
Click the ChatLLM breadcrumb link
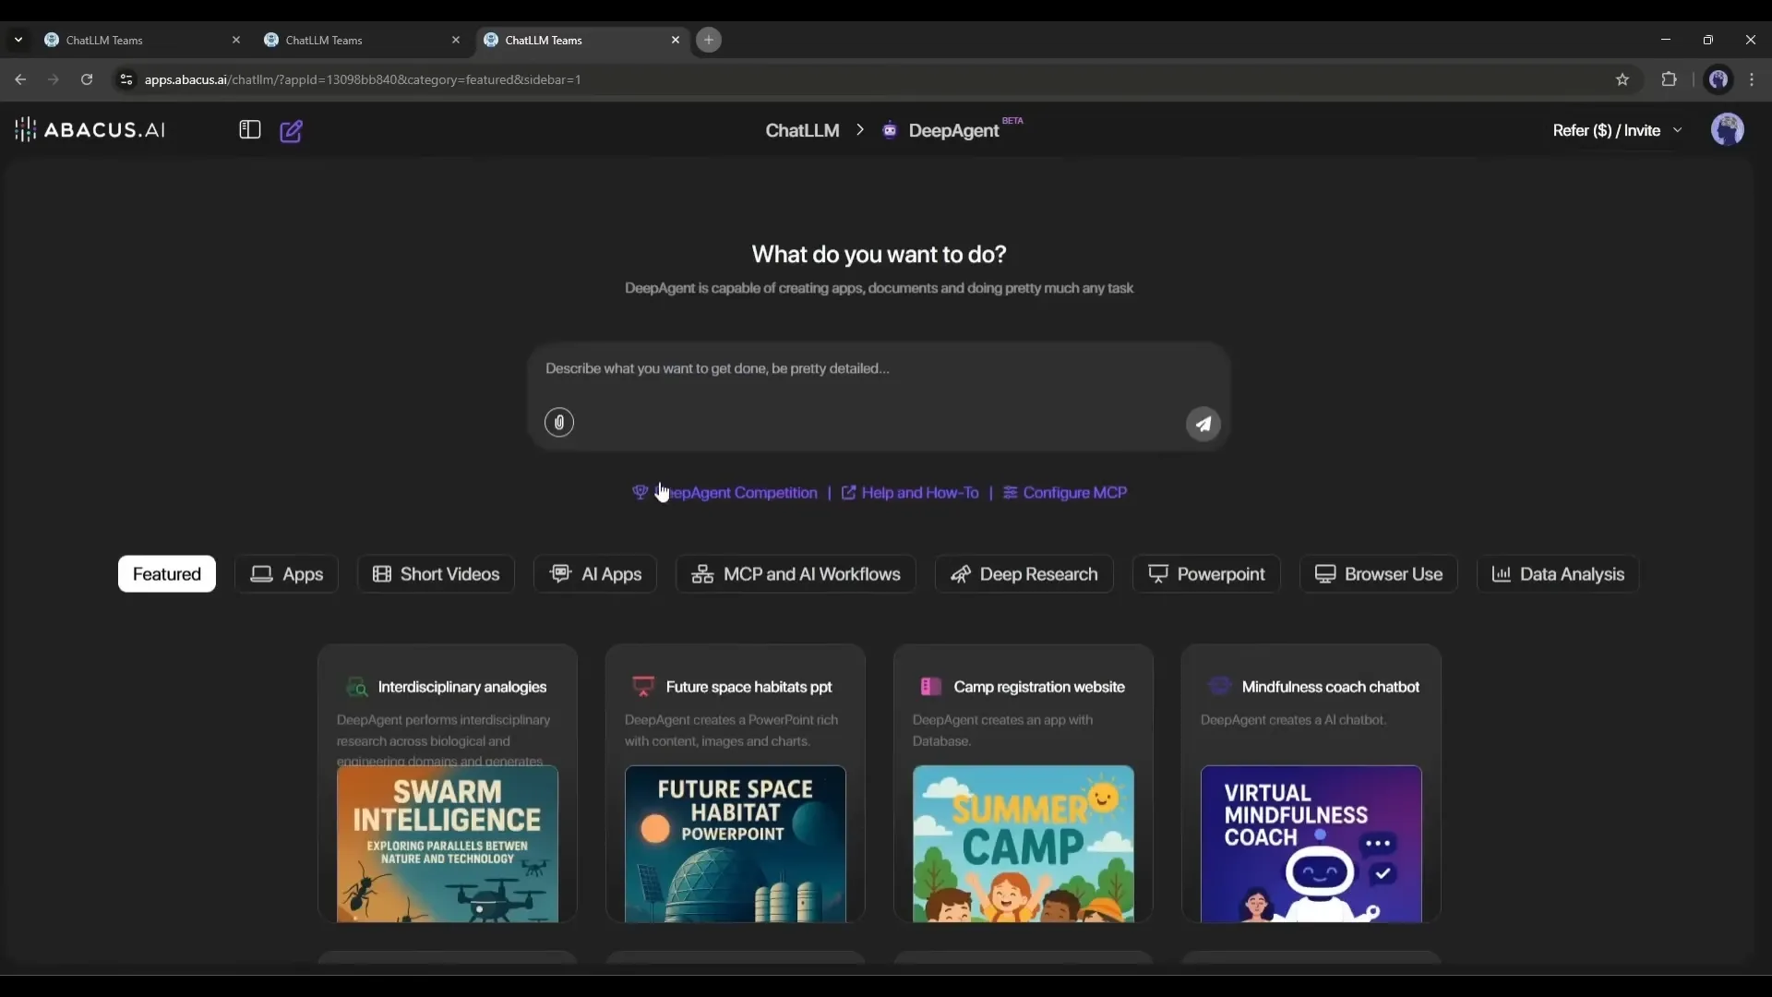802,130
